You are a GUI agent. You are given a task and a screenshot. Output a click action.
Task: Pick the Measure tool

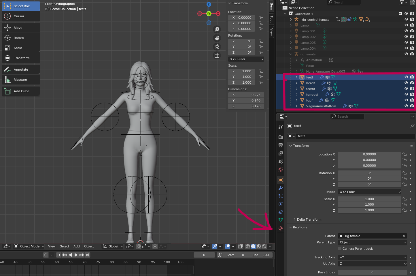(21, 80)
